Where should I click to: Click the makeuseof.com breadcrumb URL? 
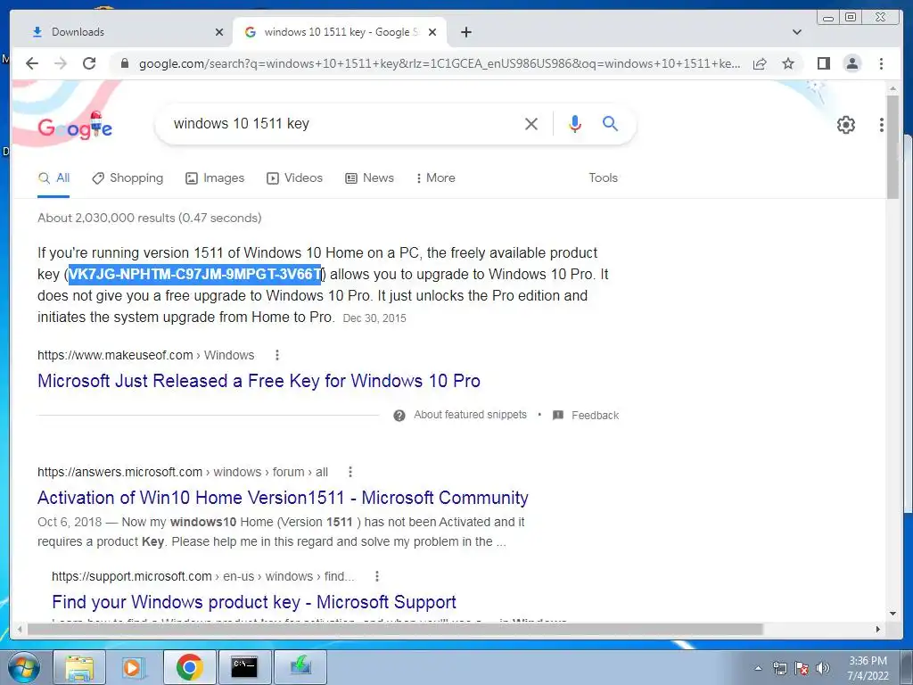click(x=146, y=355)
